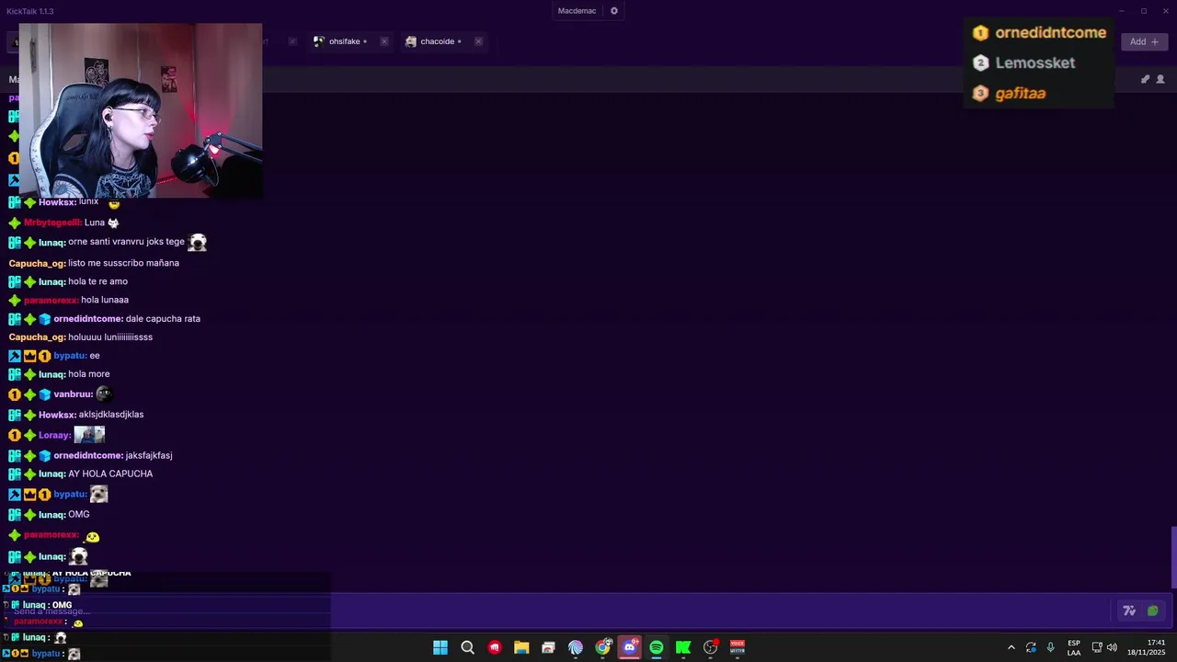This screenshot has height=662, width=1177.
Task: Open username Loraay in chat
Action: [x=54, y=435]
